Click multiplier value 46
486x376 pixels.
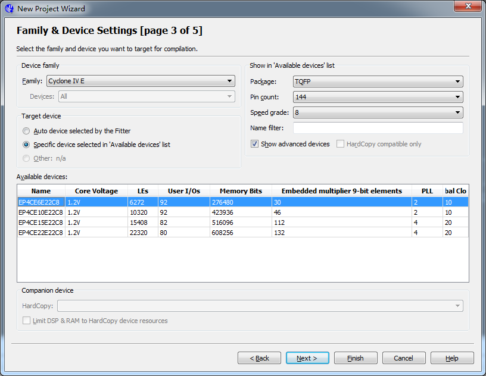[278, 212]
